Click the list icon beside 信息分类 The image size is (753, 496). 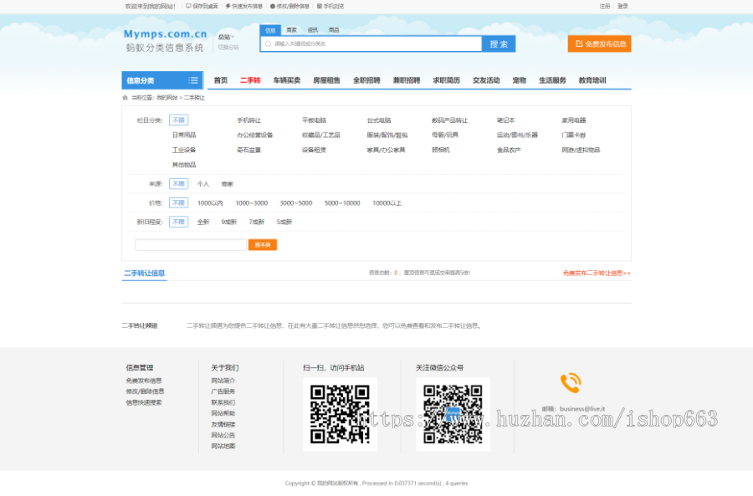193,80
